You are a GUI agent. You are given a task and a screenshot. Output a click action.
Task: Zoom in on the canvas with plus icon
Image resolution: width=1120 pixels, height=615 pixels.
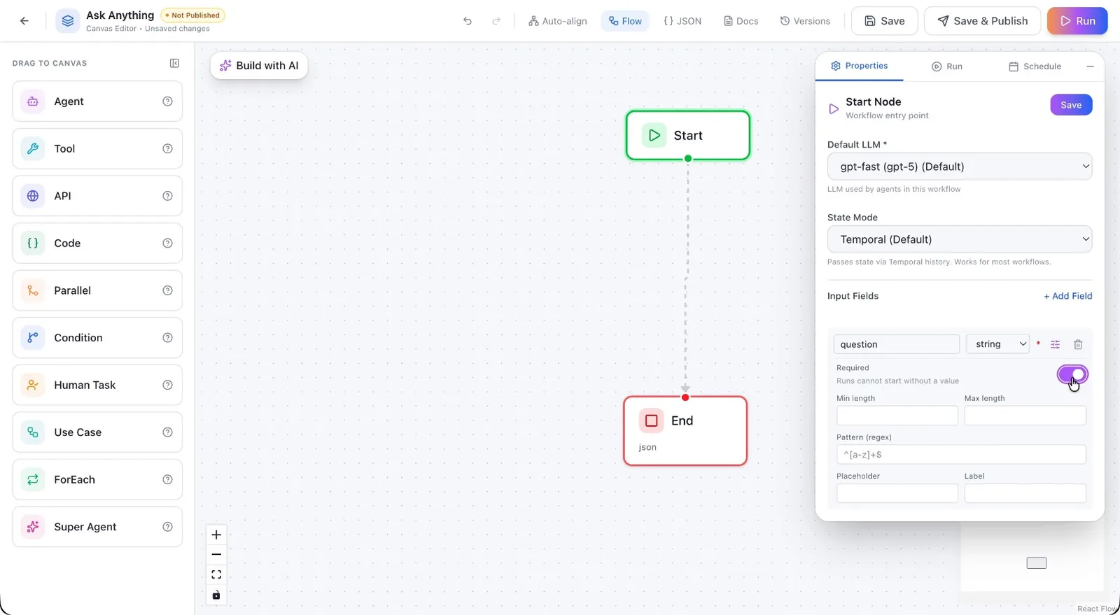[x=216, y=535]
